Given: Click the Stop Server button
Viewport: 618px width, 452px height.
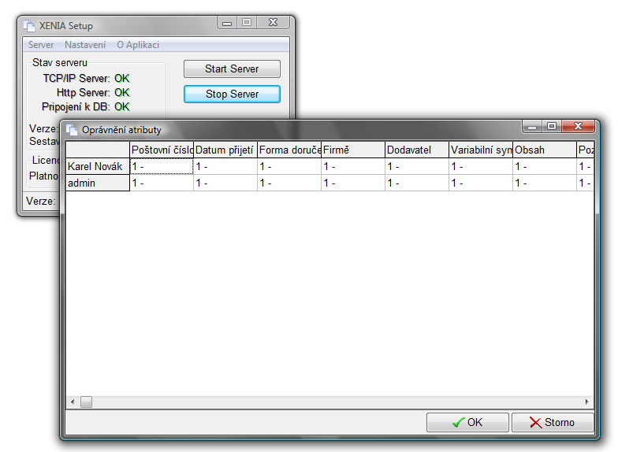Looking at the screenshot, I should click(232, 94).
